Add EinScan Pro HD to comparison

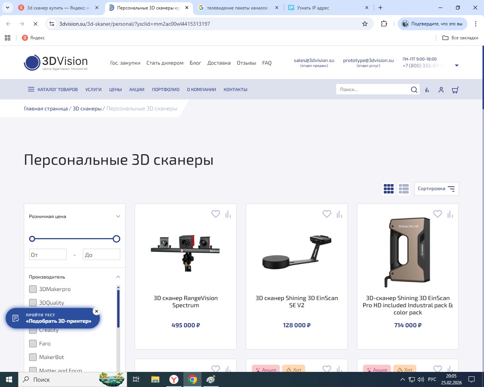[450, 214]
